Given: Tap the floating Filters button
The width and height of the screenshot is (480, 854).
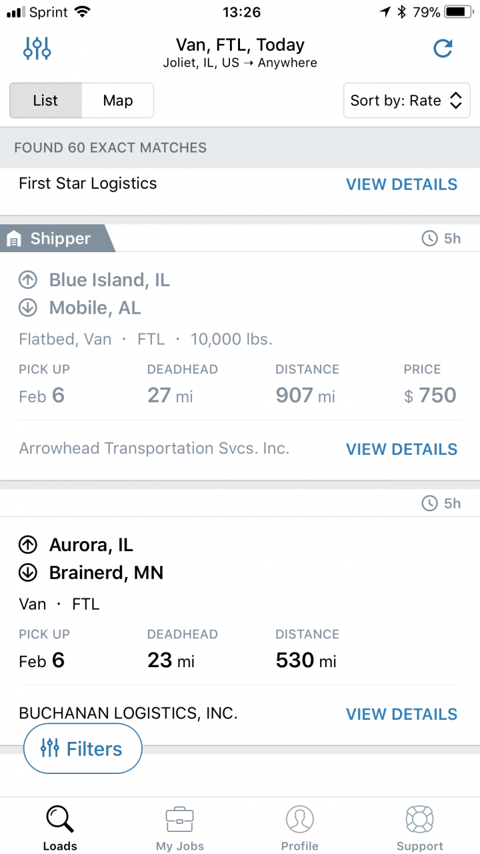Looking at the screenshot, I should (x=83, y=749).
